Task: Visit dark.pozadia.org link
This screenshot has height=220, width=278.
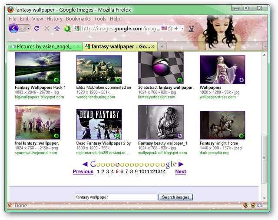Action: click(x=214, y=153)
